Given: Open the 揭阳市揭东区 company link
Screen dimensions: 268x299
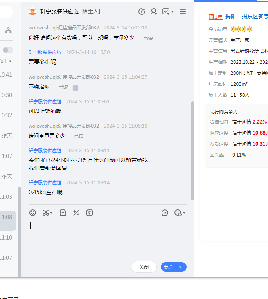Looking at the screenshot, I should (x=246, y=16).
